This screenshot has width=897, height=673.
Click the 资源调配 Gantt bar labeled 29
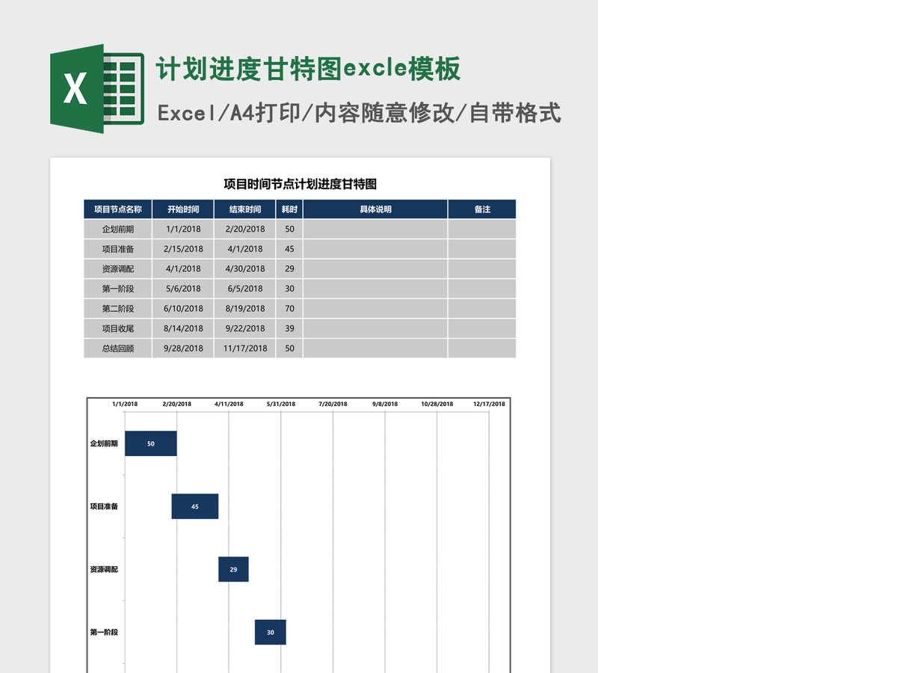coord(233,569)
